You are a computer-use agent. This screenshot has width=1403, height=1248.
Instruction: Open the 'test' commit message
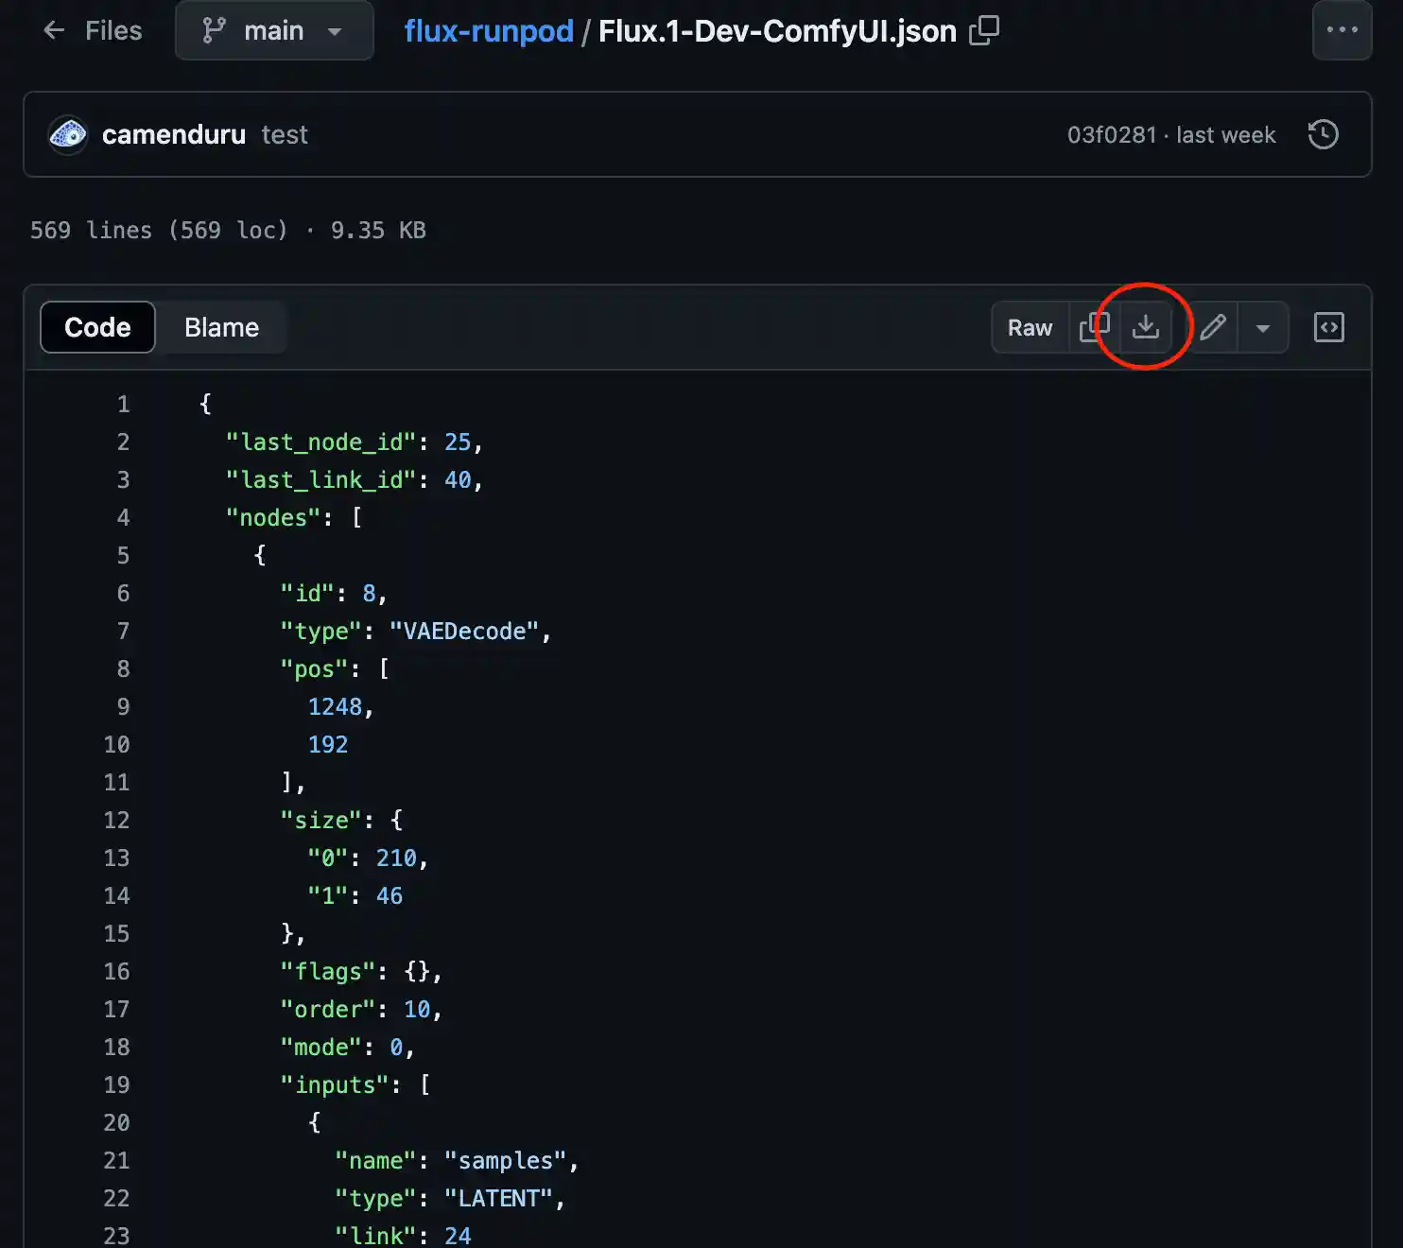pyautogui.click(x=285, y=134)
